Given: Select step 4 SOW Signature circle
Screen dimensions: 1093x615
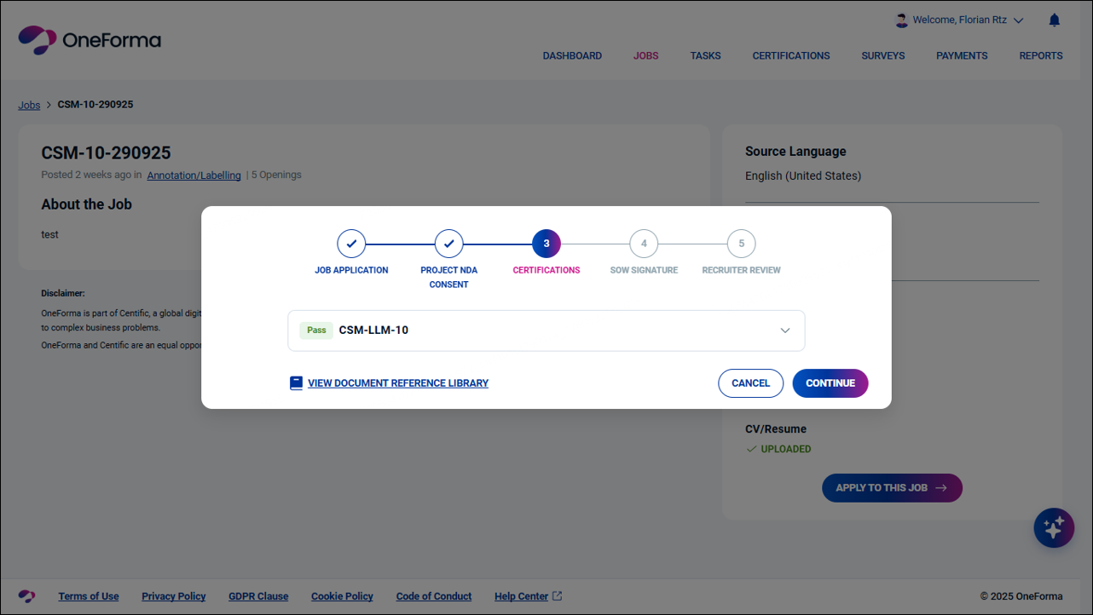Looking at the screenshot, I should (644, 244).
